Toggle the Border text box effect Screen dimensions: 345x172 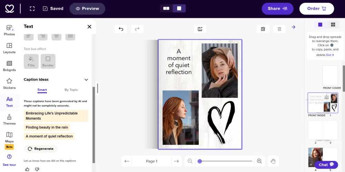coord(48,61)
